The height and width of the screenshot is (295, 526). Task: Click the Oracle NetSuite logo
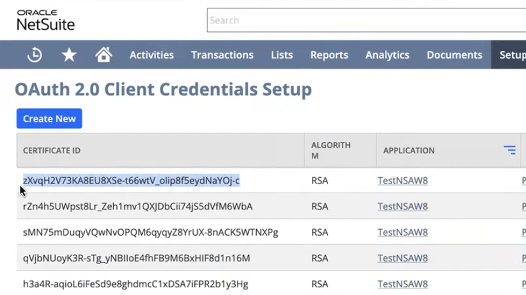click(x=46, y=20)
